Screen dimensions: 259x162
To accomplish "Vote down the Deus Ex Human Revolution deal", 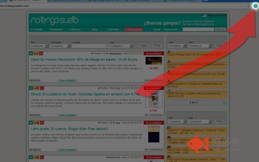I will click(41, 53).
